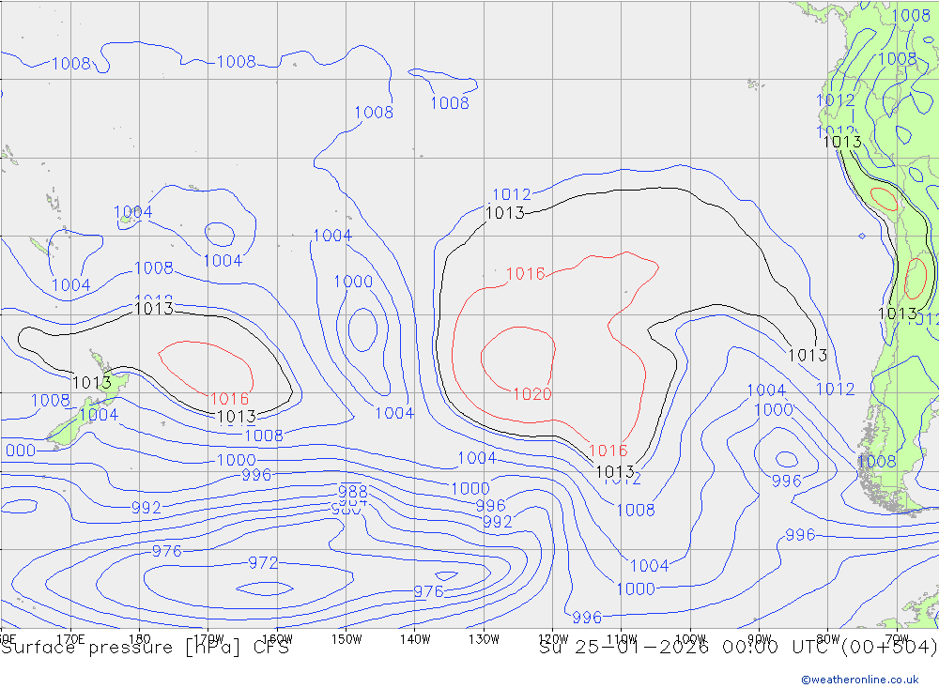
Task: Click the 110W longitude label
Action: pos(622,639)
